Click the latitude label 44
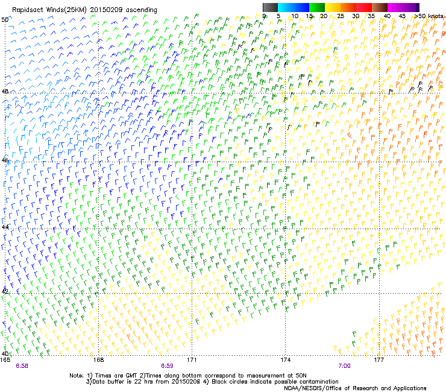The height and width of the screenshot is (392, 446). pyautogui.click(x=5, y=227)
